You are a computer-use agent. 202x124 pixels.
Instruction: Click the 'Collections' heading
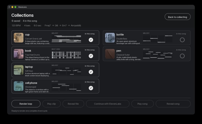(x=22, y=15)
